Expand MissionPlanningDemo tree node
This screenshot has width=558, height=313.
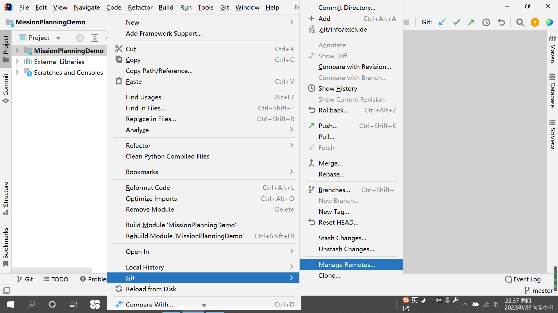(x=17, y=51)
